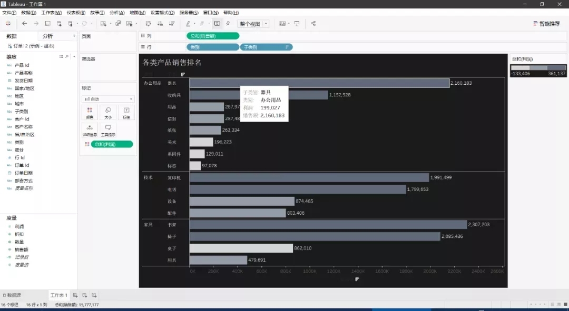Viewport: 569px width, 311px height.
Task: Click the run update refresh icon
Action: tap(84, 24)
